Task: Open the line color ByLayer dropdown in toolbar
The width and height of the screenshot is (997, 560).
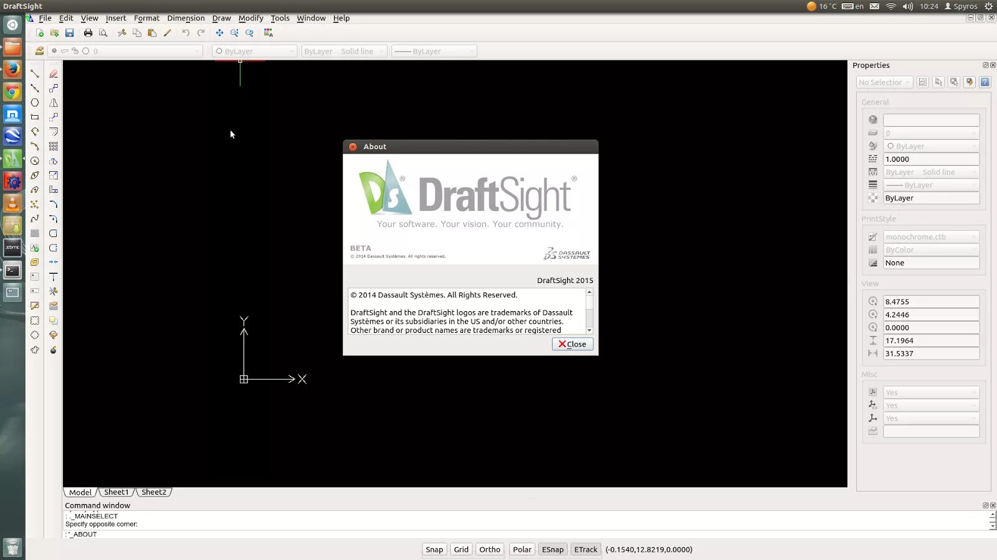Action: click(254, 51)
